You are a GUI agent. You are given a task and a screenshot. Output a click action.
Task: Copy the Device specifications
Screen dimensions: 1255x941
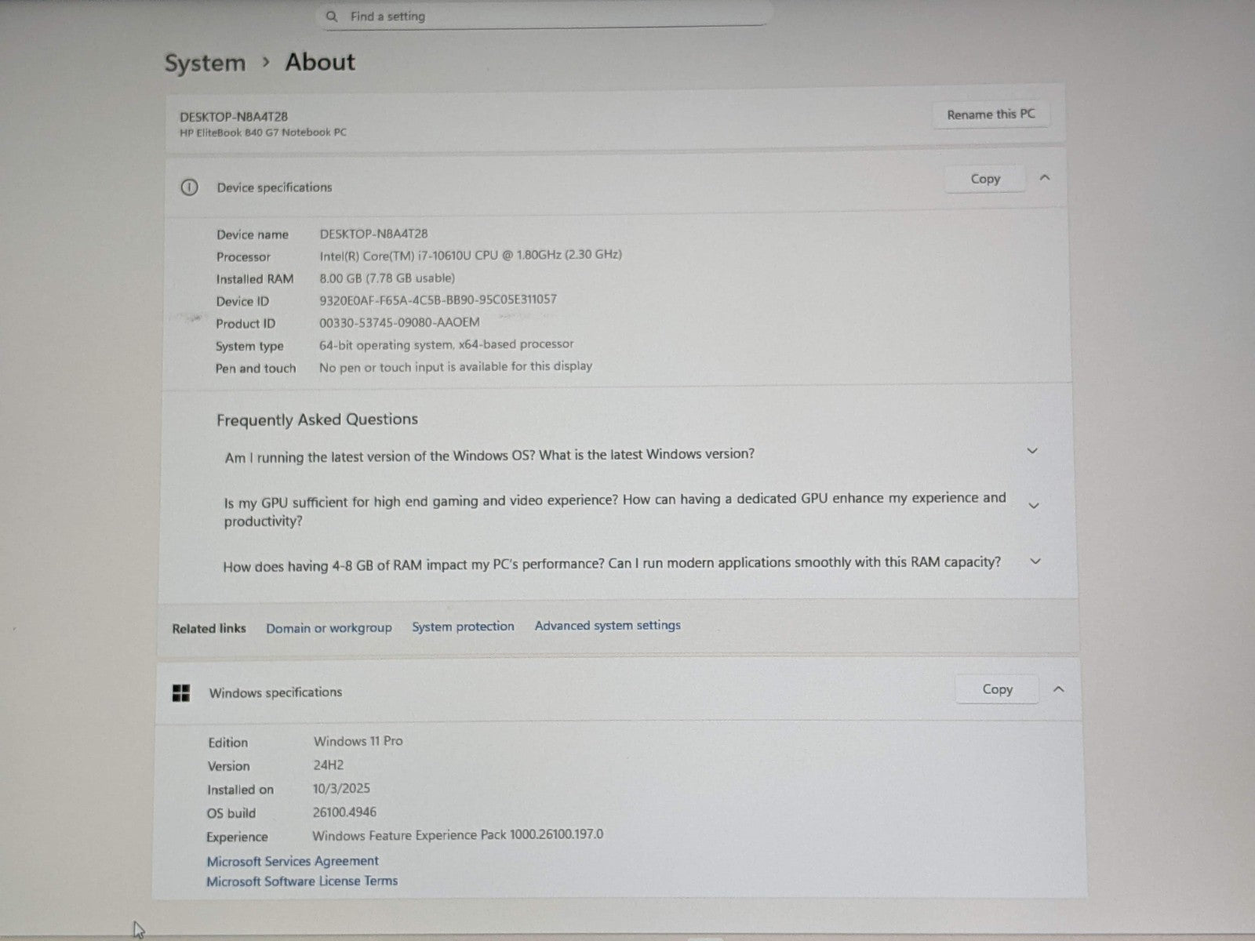pos(985,179)
